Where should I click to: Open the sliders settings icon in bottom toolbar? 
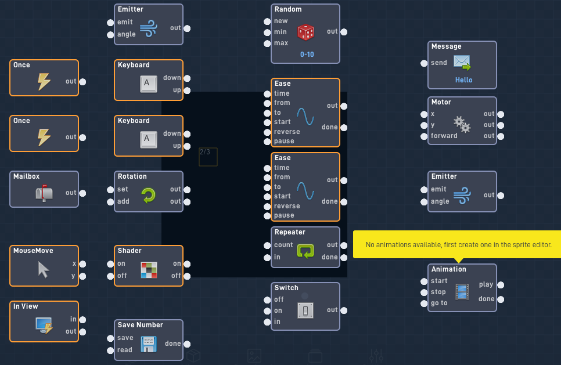point(377,355)
